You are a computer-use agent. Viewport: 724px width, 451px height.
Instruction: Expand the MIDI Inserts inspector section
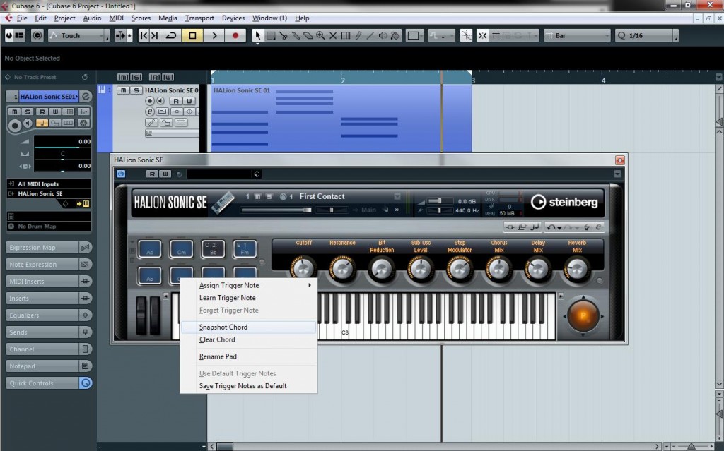[x=42, y=282]
